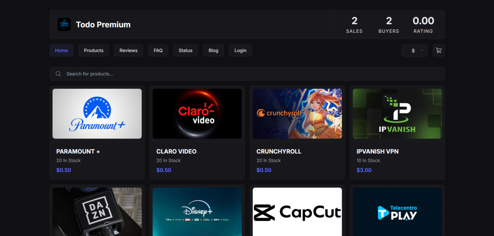Go to the Home tab
The width and height of the screenshot is (494, 236).
(x=61, y=50)
